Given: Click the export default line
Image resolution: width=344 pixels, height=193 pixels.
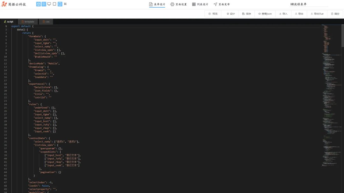Looking at the screenshot, I should [22, 26].
